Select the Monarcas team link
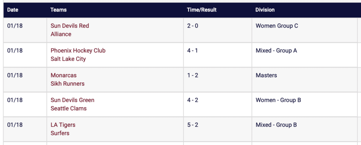This screenshot has width=361, height=145. 63,75
